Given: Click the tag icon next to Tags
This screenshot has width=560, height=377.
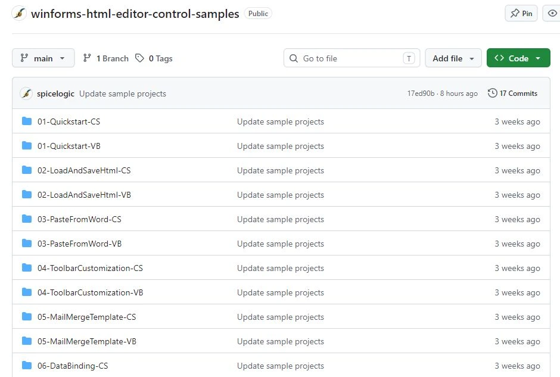Looking at the screenshot, I should click(139, 58).
